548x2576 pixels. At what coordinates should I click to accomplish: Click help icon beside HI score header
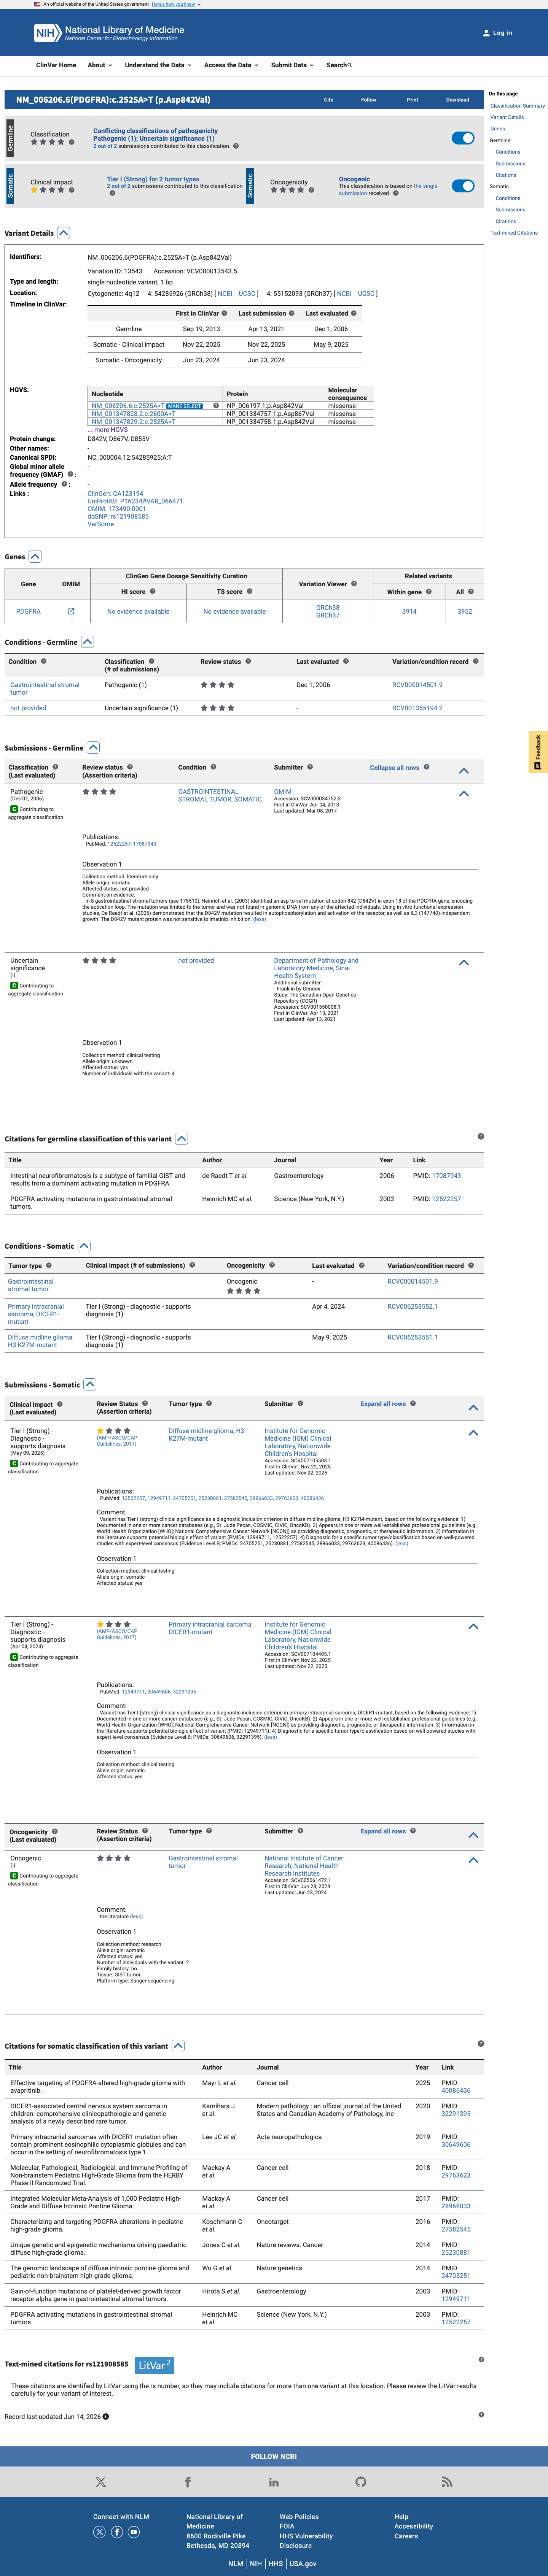click(x=153, y=591)
